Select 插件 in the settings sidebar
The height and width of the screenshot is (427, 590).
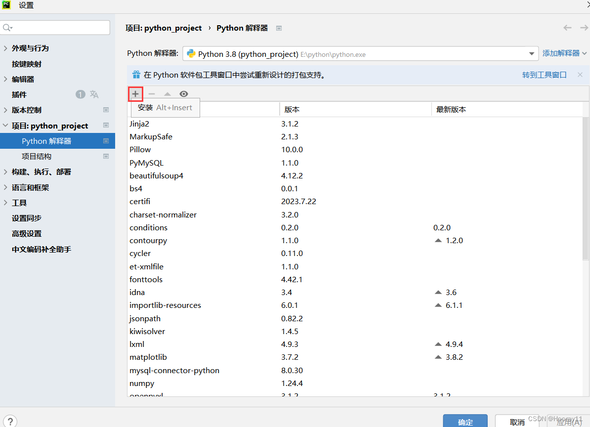20,94
